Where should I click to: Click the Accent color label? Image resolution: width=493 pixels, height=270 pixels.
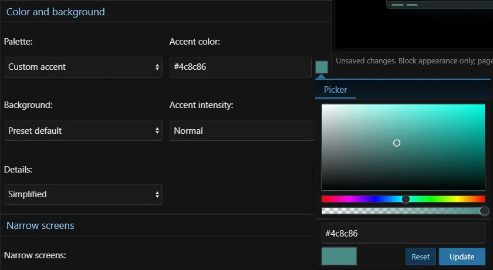(195, 42)
